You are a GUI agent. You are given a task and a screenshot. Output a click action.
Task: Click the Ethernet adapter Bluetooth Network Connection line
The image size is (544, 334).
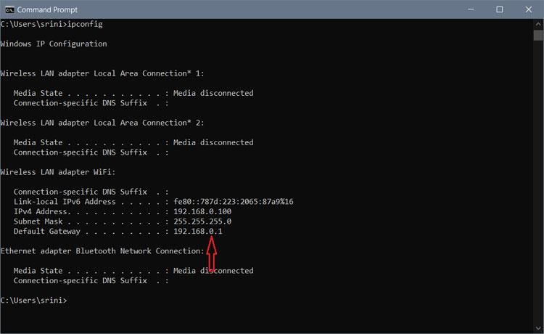point(102,250)
